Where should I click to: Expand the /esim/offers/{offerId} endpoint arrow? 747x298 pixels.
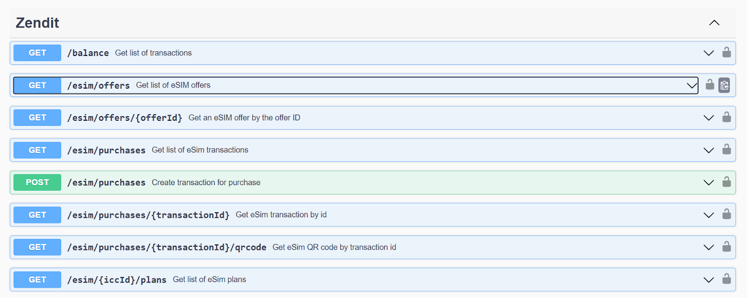[x=709, y=118]
